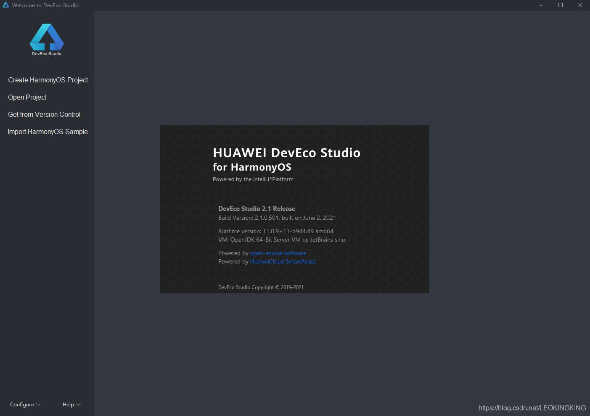Create a new HarmonyOS Project
The height and width of the screenshot is (416, 590).
tap(48, 80)
